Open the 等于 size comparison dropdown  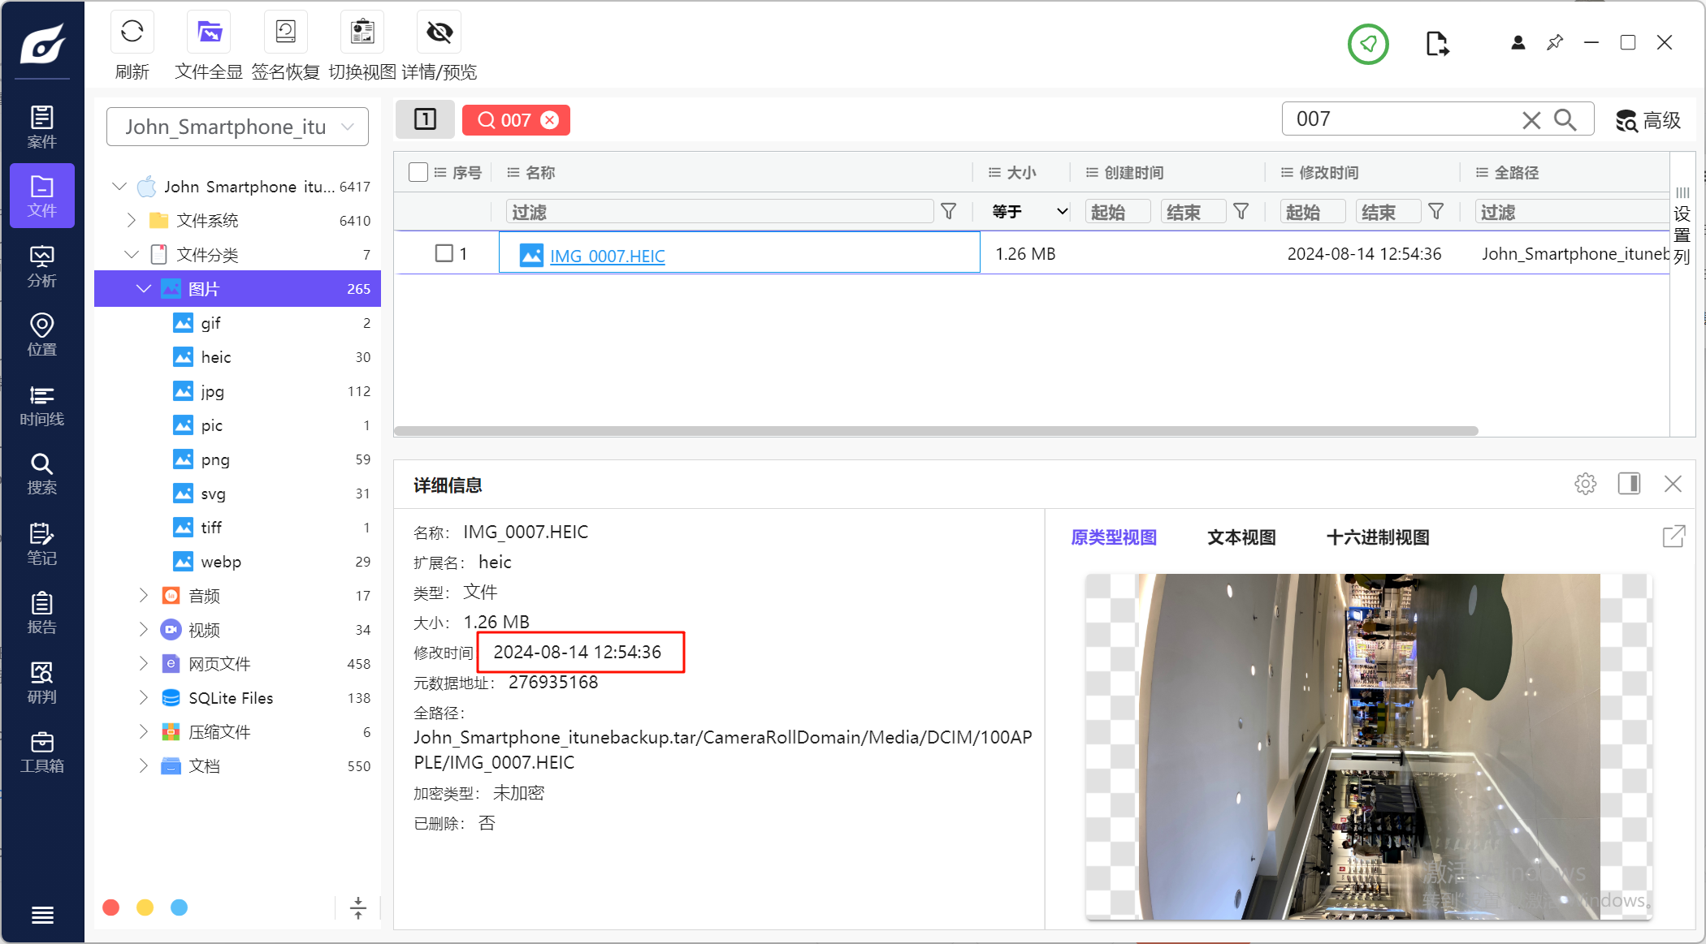click(x=1028, y=212)
